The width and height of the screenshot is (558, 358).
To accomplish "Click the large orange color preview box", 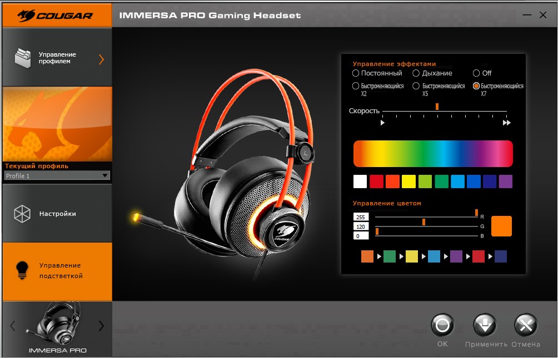I will pyautogui.click(x=501, y=226).
